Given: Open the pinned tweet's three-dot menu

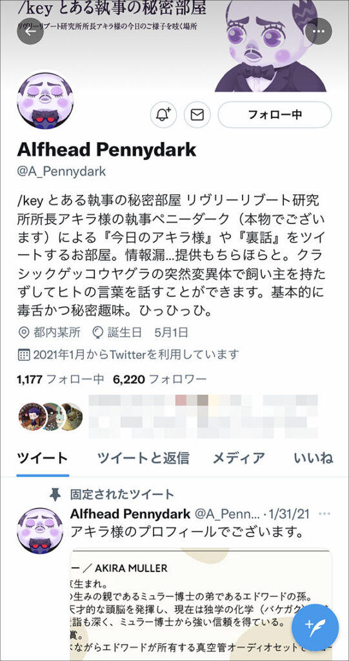Looking at the screenshot, I should point(324,514).
